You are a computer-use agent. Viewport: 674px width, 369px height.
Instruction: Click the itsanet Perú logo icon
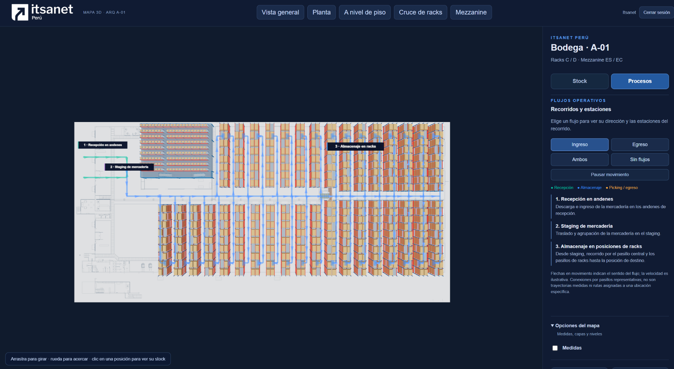click(20, 12)
